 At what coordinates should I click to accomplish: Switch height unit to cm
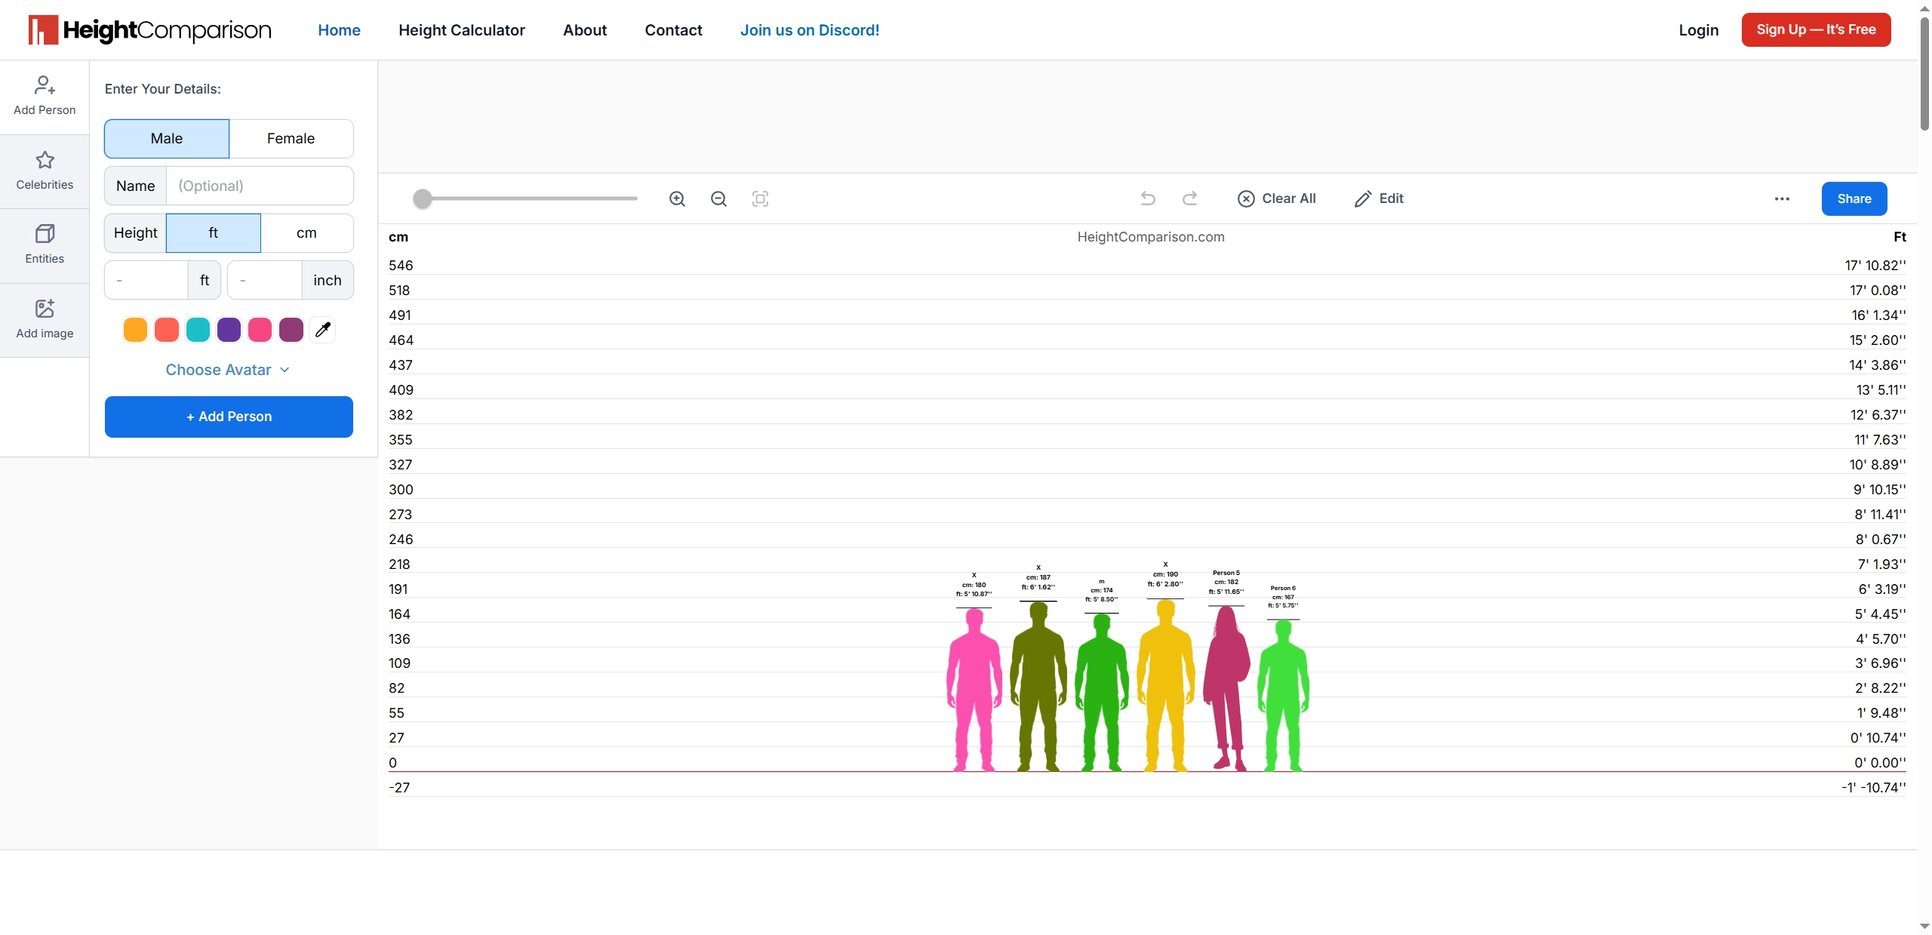coord(306,233)
